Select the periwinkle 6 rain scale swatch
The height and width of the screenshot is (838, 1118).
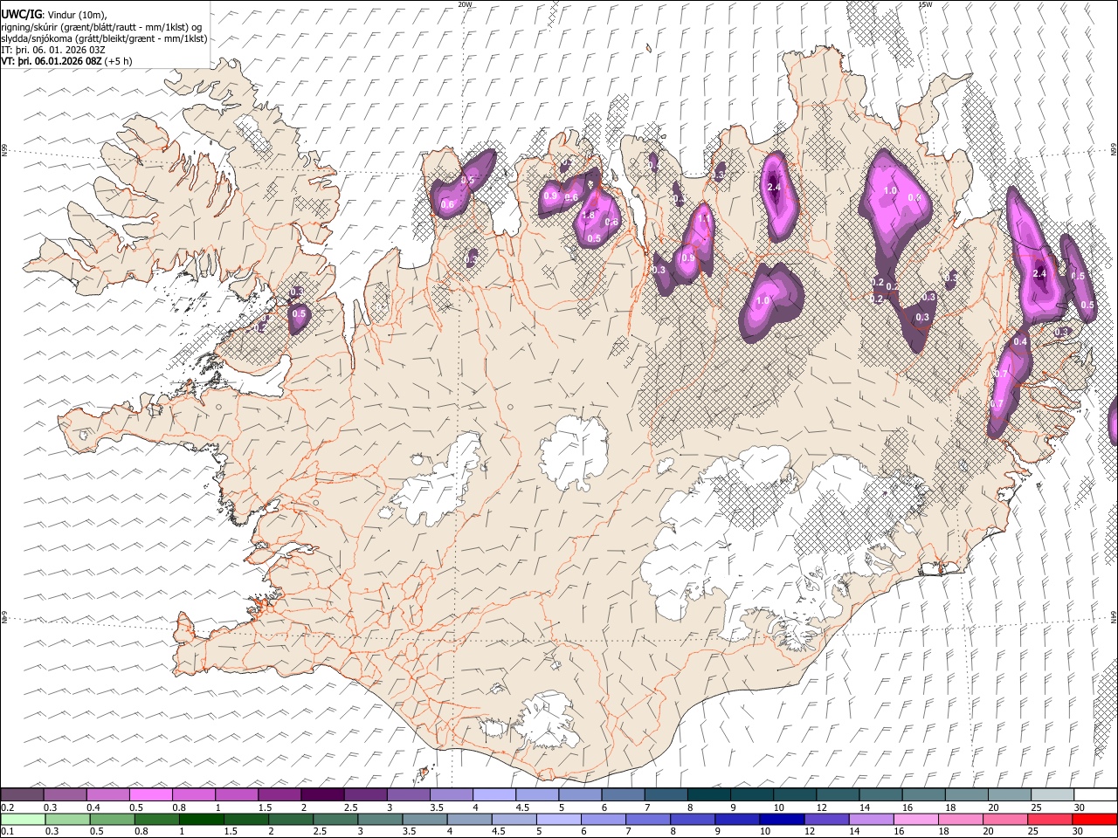click(x=604, y=819)
